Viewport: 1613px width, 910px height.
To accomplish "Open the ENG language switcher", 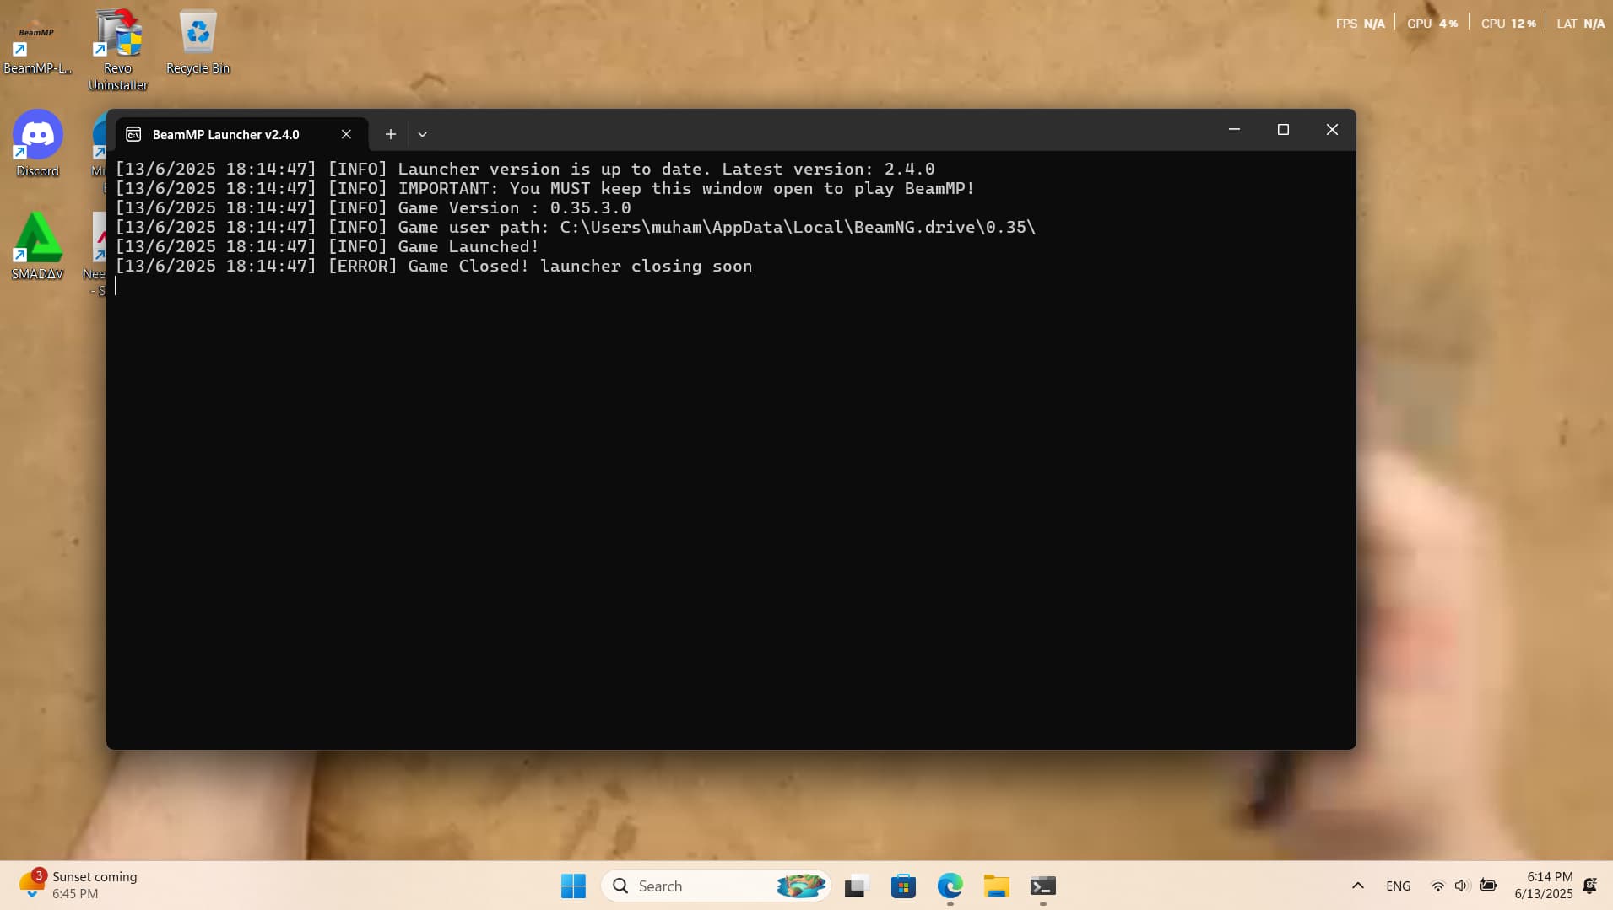I will pyautogui.click(x=1398, y=886).
